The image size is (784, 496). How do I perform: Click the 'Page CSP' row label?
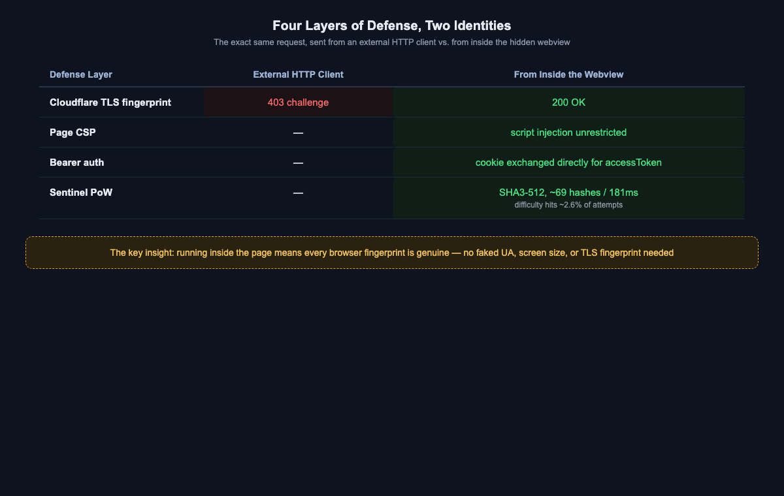(x=73, y=132)
